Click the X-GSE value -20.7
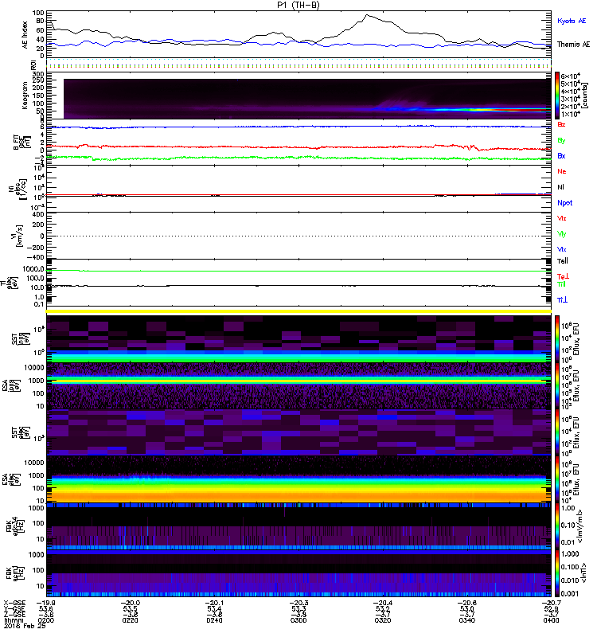The height and width of the screenshot is (637, 597). [551, 603]
